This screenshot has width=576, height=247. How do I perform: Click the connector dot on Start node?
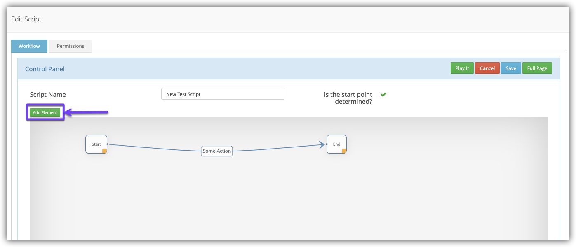(x=108, y=144)
